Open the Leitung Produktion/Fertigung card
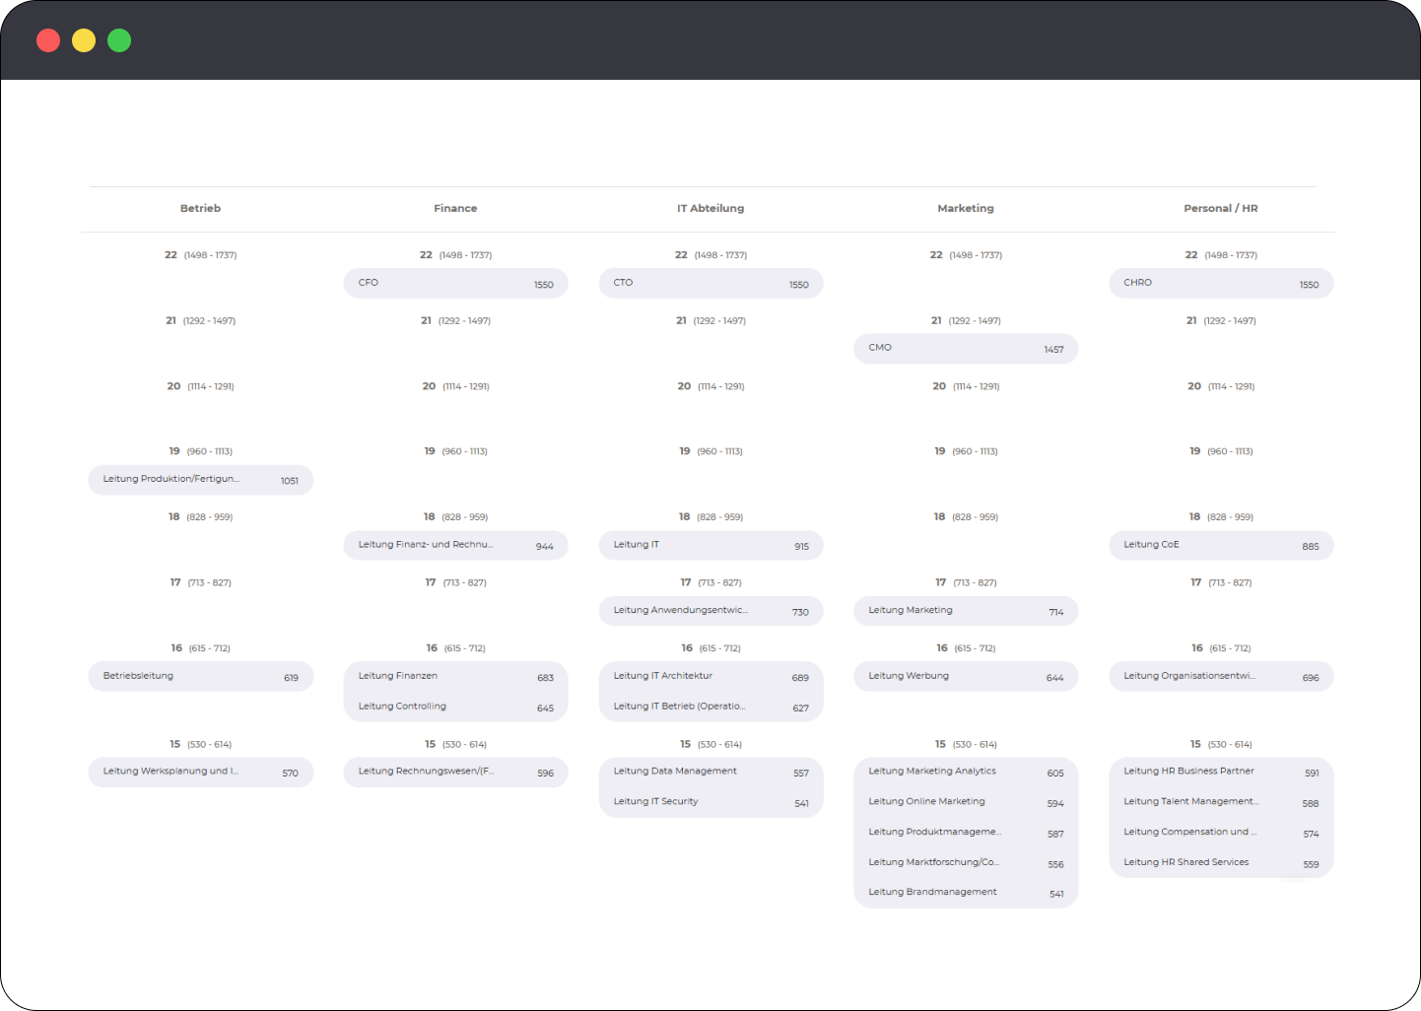The width and height of the screenshot is (1421, 1011). point(200,480)
